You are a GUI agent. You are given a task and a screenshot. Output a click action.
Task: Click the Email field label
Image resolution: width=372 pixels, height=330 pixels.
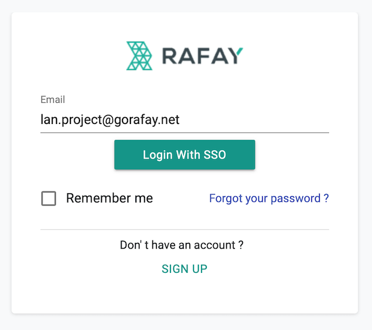tap(53, 100)
